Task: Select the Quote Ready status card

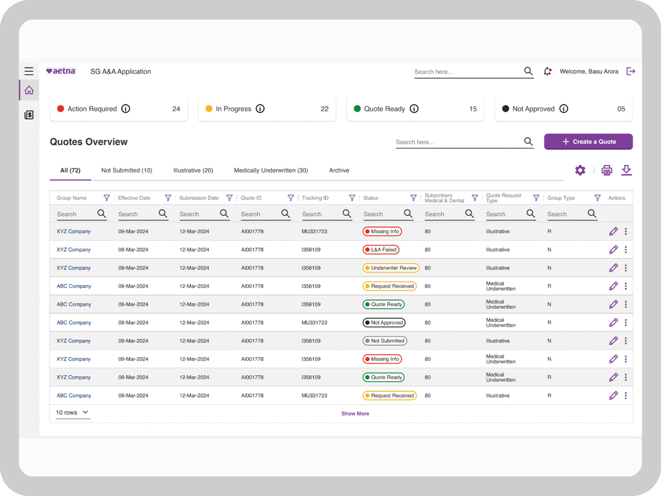Action: click(415, 109)
